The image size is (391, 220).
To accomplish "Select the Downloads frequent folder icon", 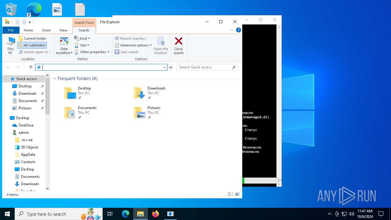I will [140, 93].
